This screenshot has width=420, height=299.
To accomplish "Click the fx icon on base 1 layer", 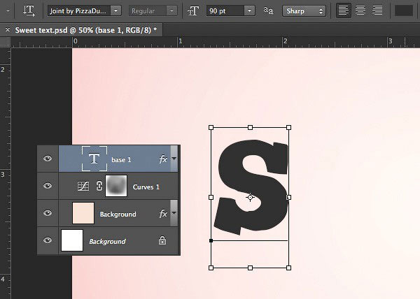I will [x=163, y=159].
